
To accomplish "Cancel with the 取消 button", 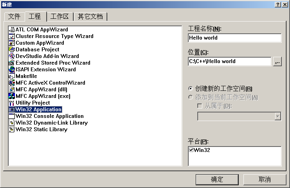I will click(x=265, y=179).
